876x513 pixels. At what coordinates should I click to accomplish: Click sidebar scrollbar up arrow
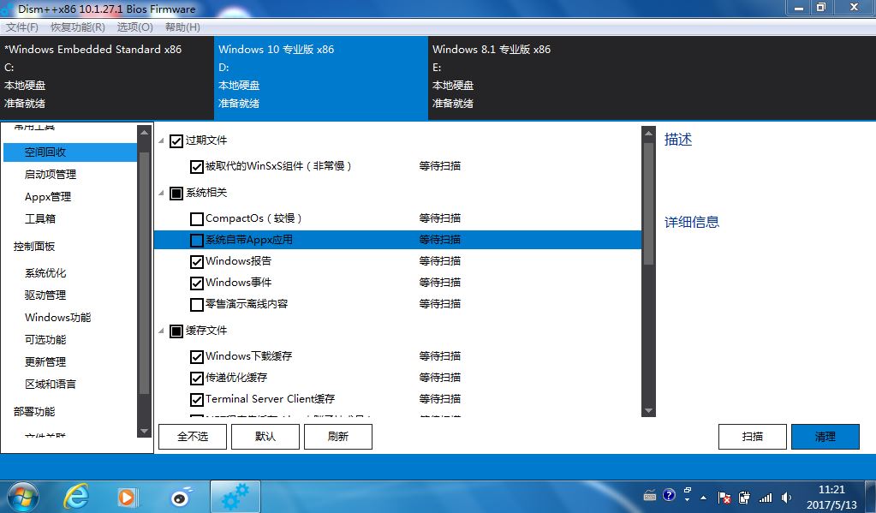click(144, 133)
